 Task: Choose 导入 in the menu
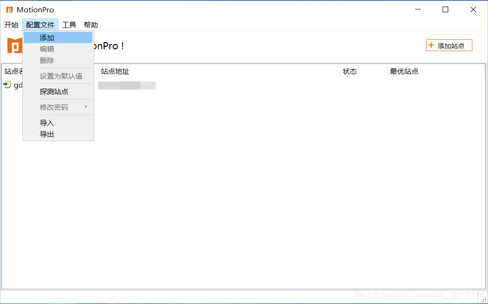pyautogui.click(x=58, y=123)
